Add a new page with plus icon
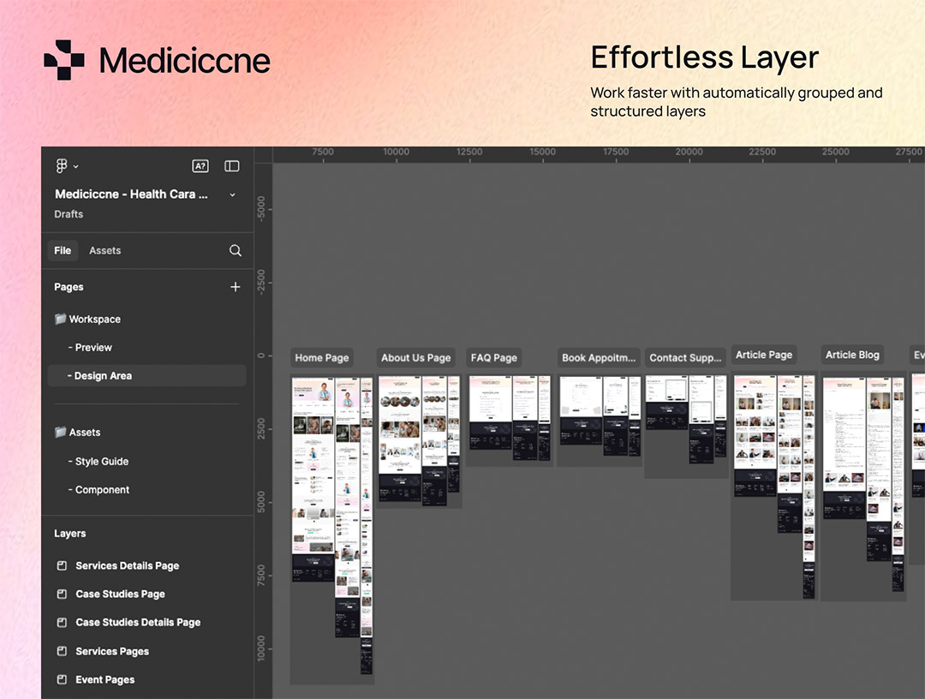 click(x=236, y=287)
